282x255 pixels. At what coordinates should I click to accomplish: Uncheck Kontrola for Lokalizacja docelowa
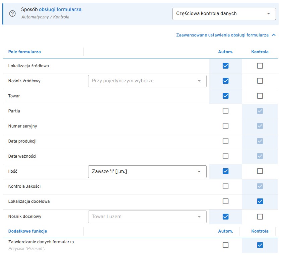[260, 201]
